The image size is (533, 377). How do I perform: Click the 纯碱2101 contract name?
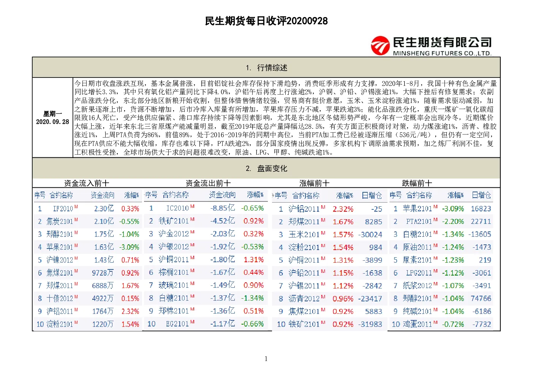click(418, 311)
